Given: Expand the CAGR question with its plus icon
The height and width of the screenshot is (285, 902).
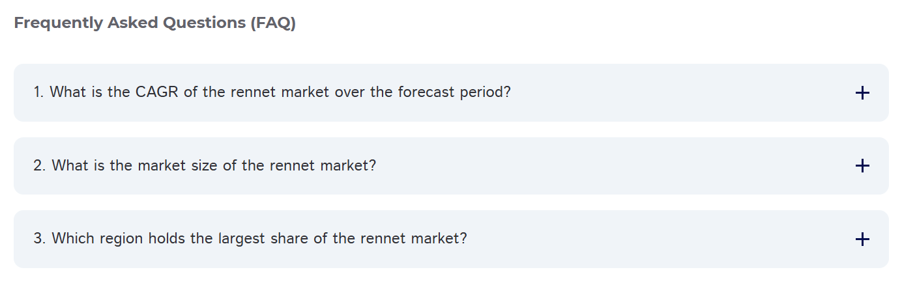Looking at the screenshot, I should (x=862, y=93).
